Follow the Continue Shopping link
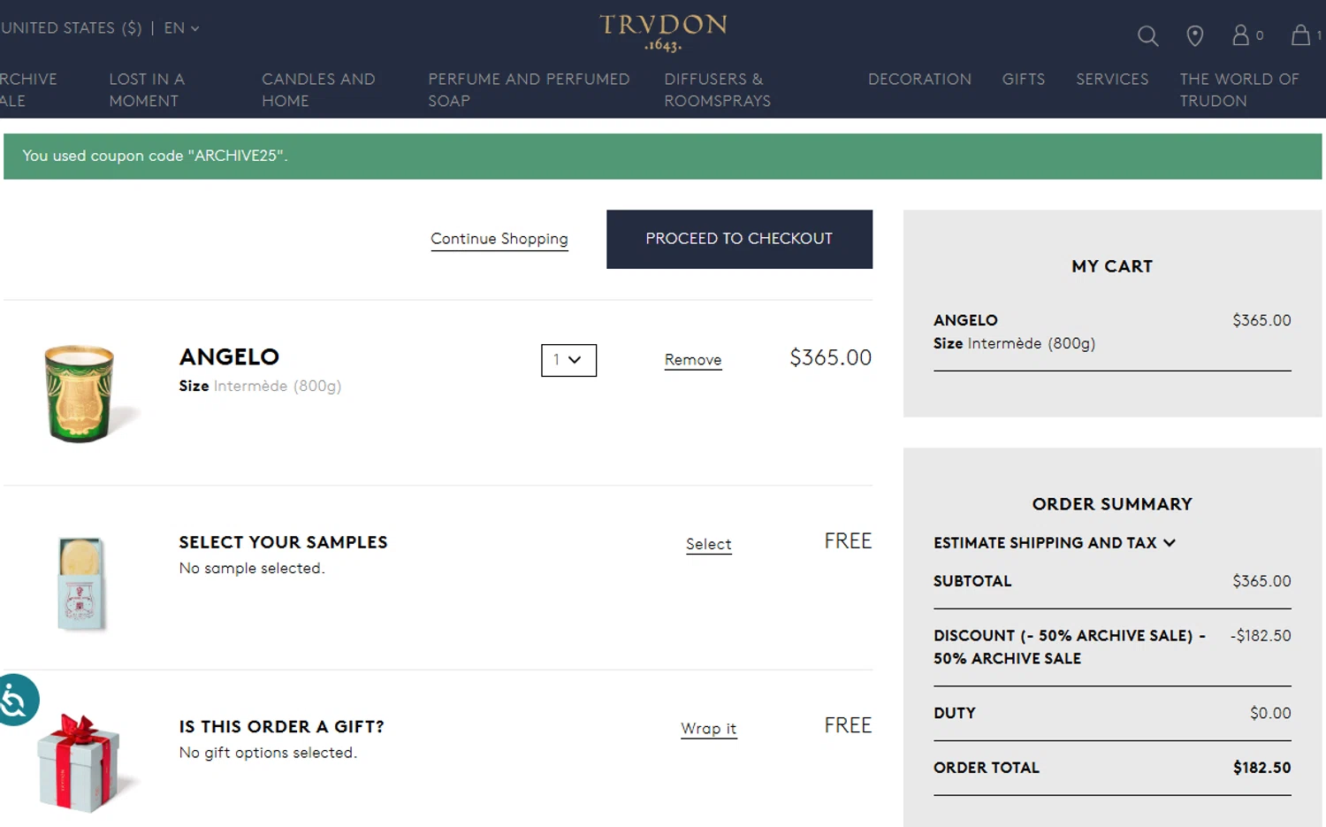Viewport: 1326px width, 827px height. (x=499, y=239)
